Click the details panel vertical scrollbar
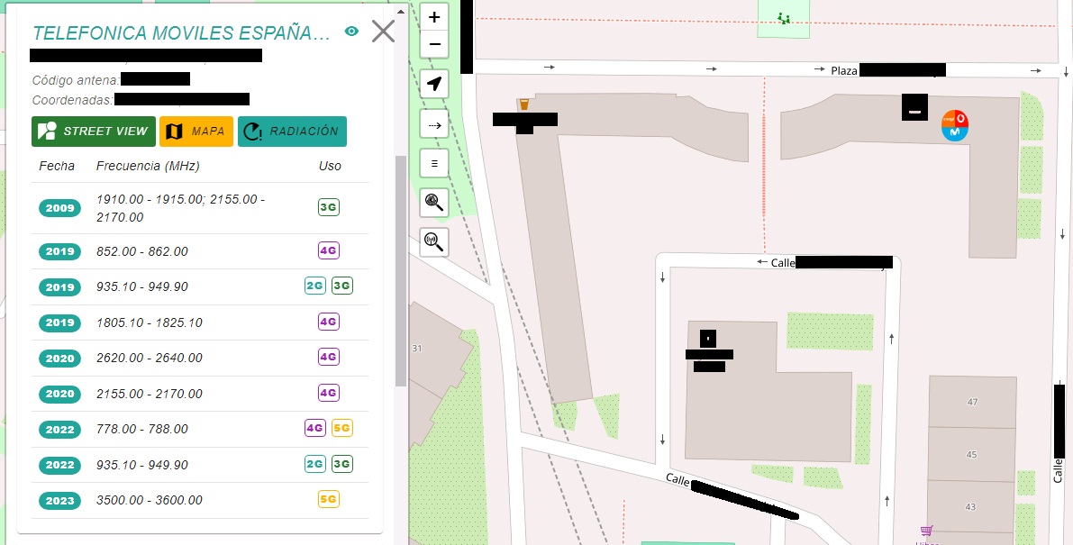 401,271
